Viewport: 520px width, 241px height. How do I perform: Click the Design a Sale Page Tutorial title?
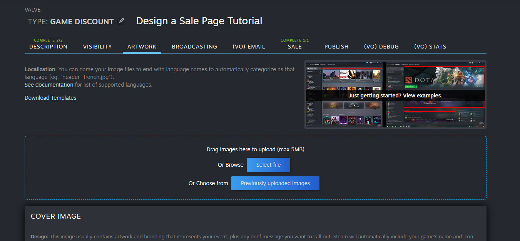pos(199,21)
